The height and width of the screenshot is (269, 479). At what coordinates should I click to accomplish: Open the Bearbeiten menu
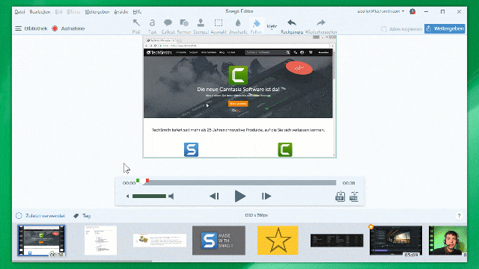click(40, 12)
